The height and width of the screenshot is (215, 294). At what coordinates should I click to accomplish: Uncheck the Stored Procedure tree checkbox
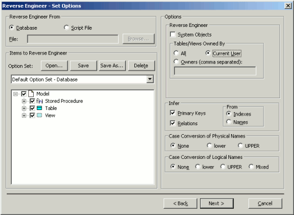(32, 101)
